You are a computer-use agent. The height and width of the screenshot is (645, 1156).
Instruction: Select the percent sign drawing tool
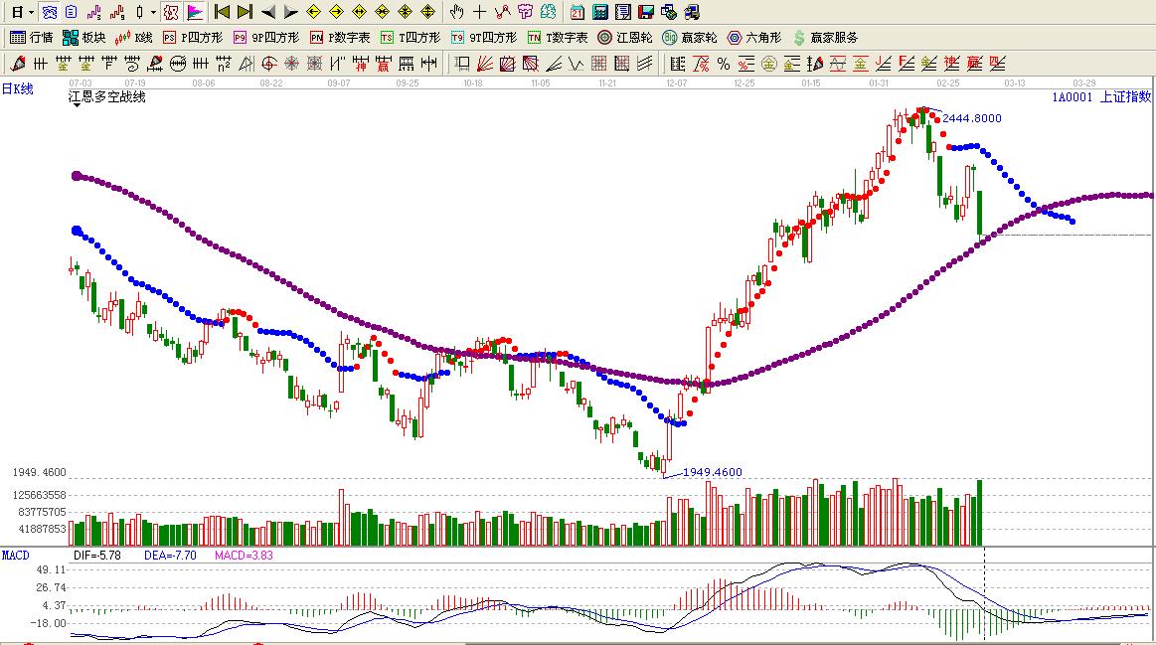(724, 64)
